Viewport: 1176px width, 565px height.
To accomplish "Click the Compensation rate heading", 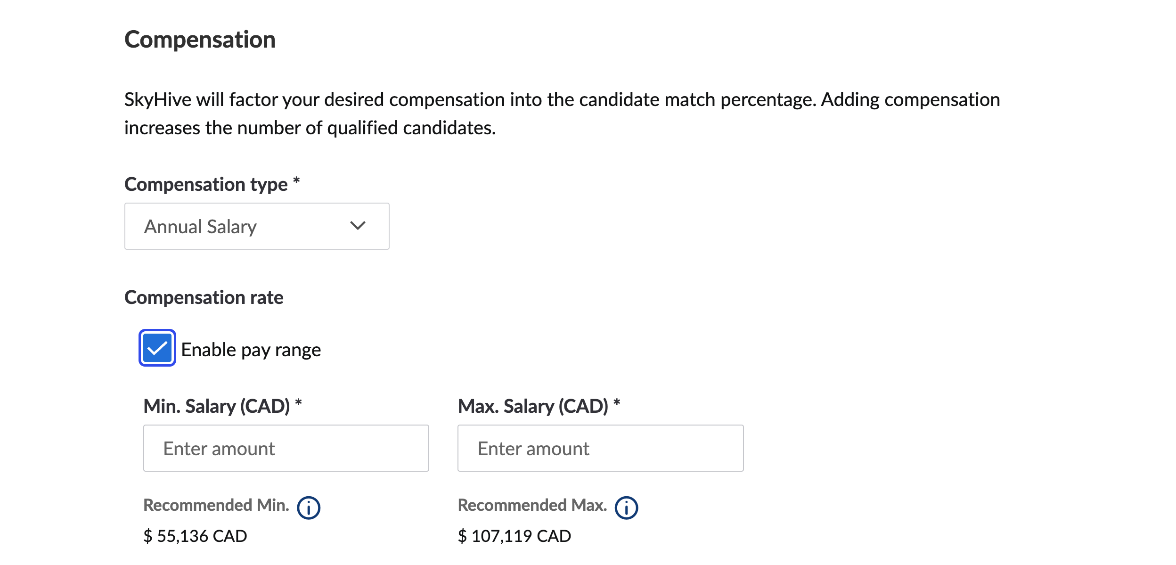I will coord(204,297).
